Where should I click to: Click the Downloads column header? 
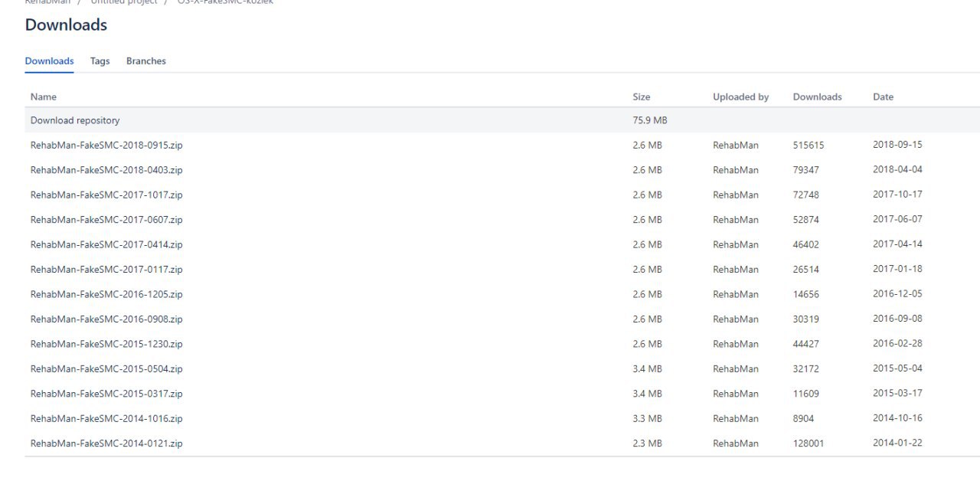click(818, 97)
